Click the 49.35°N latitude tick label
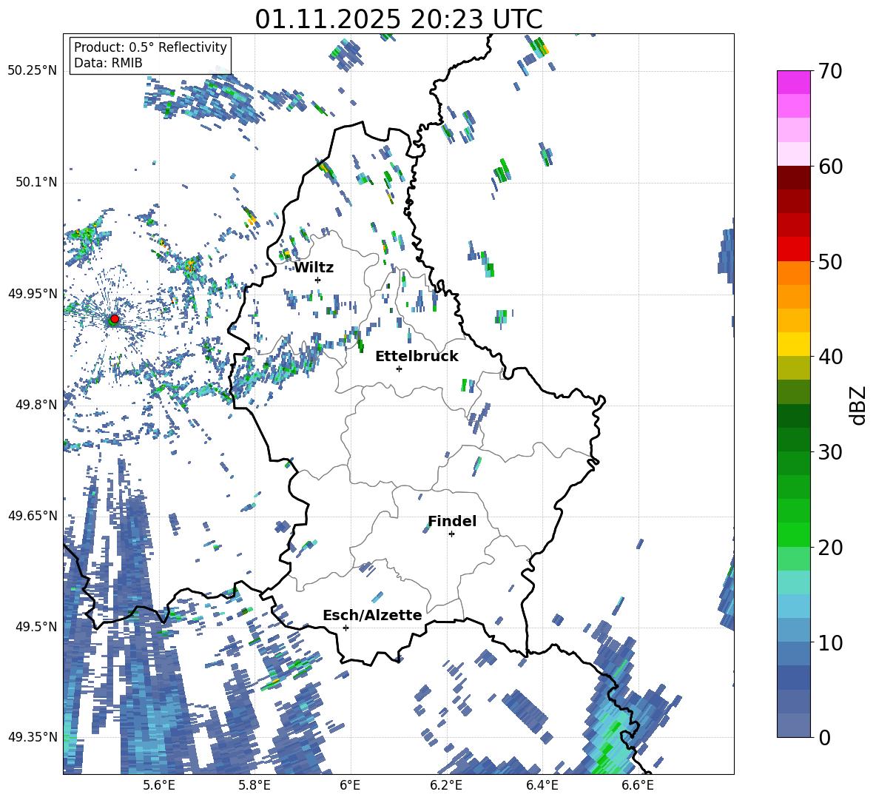 [33, 737]
